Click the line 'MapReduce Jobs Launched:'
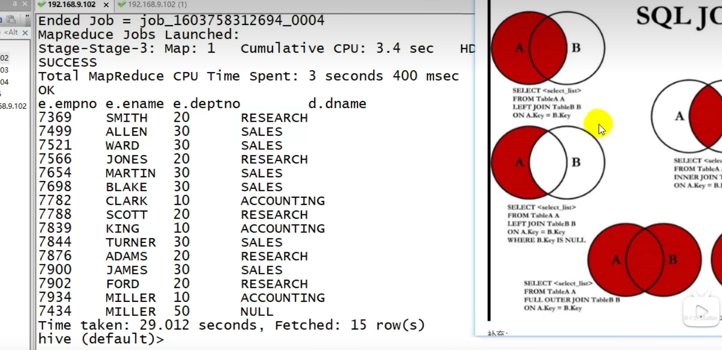This screenshot has height=350, width=722. (139, 34)
